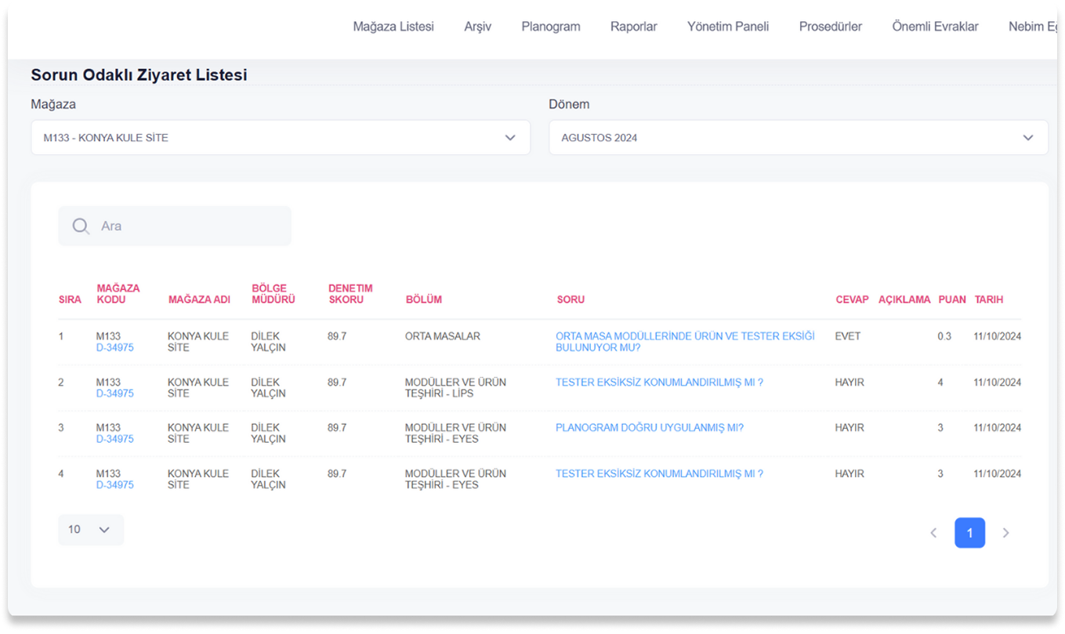Image resolution: width=1065 pixels, height=634 pixels.
Task: Open Önemli Evraklar in the navigation
Action: [935, 27]
